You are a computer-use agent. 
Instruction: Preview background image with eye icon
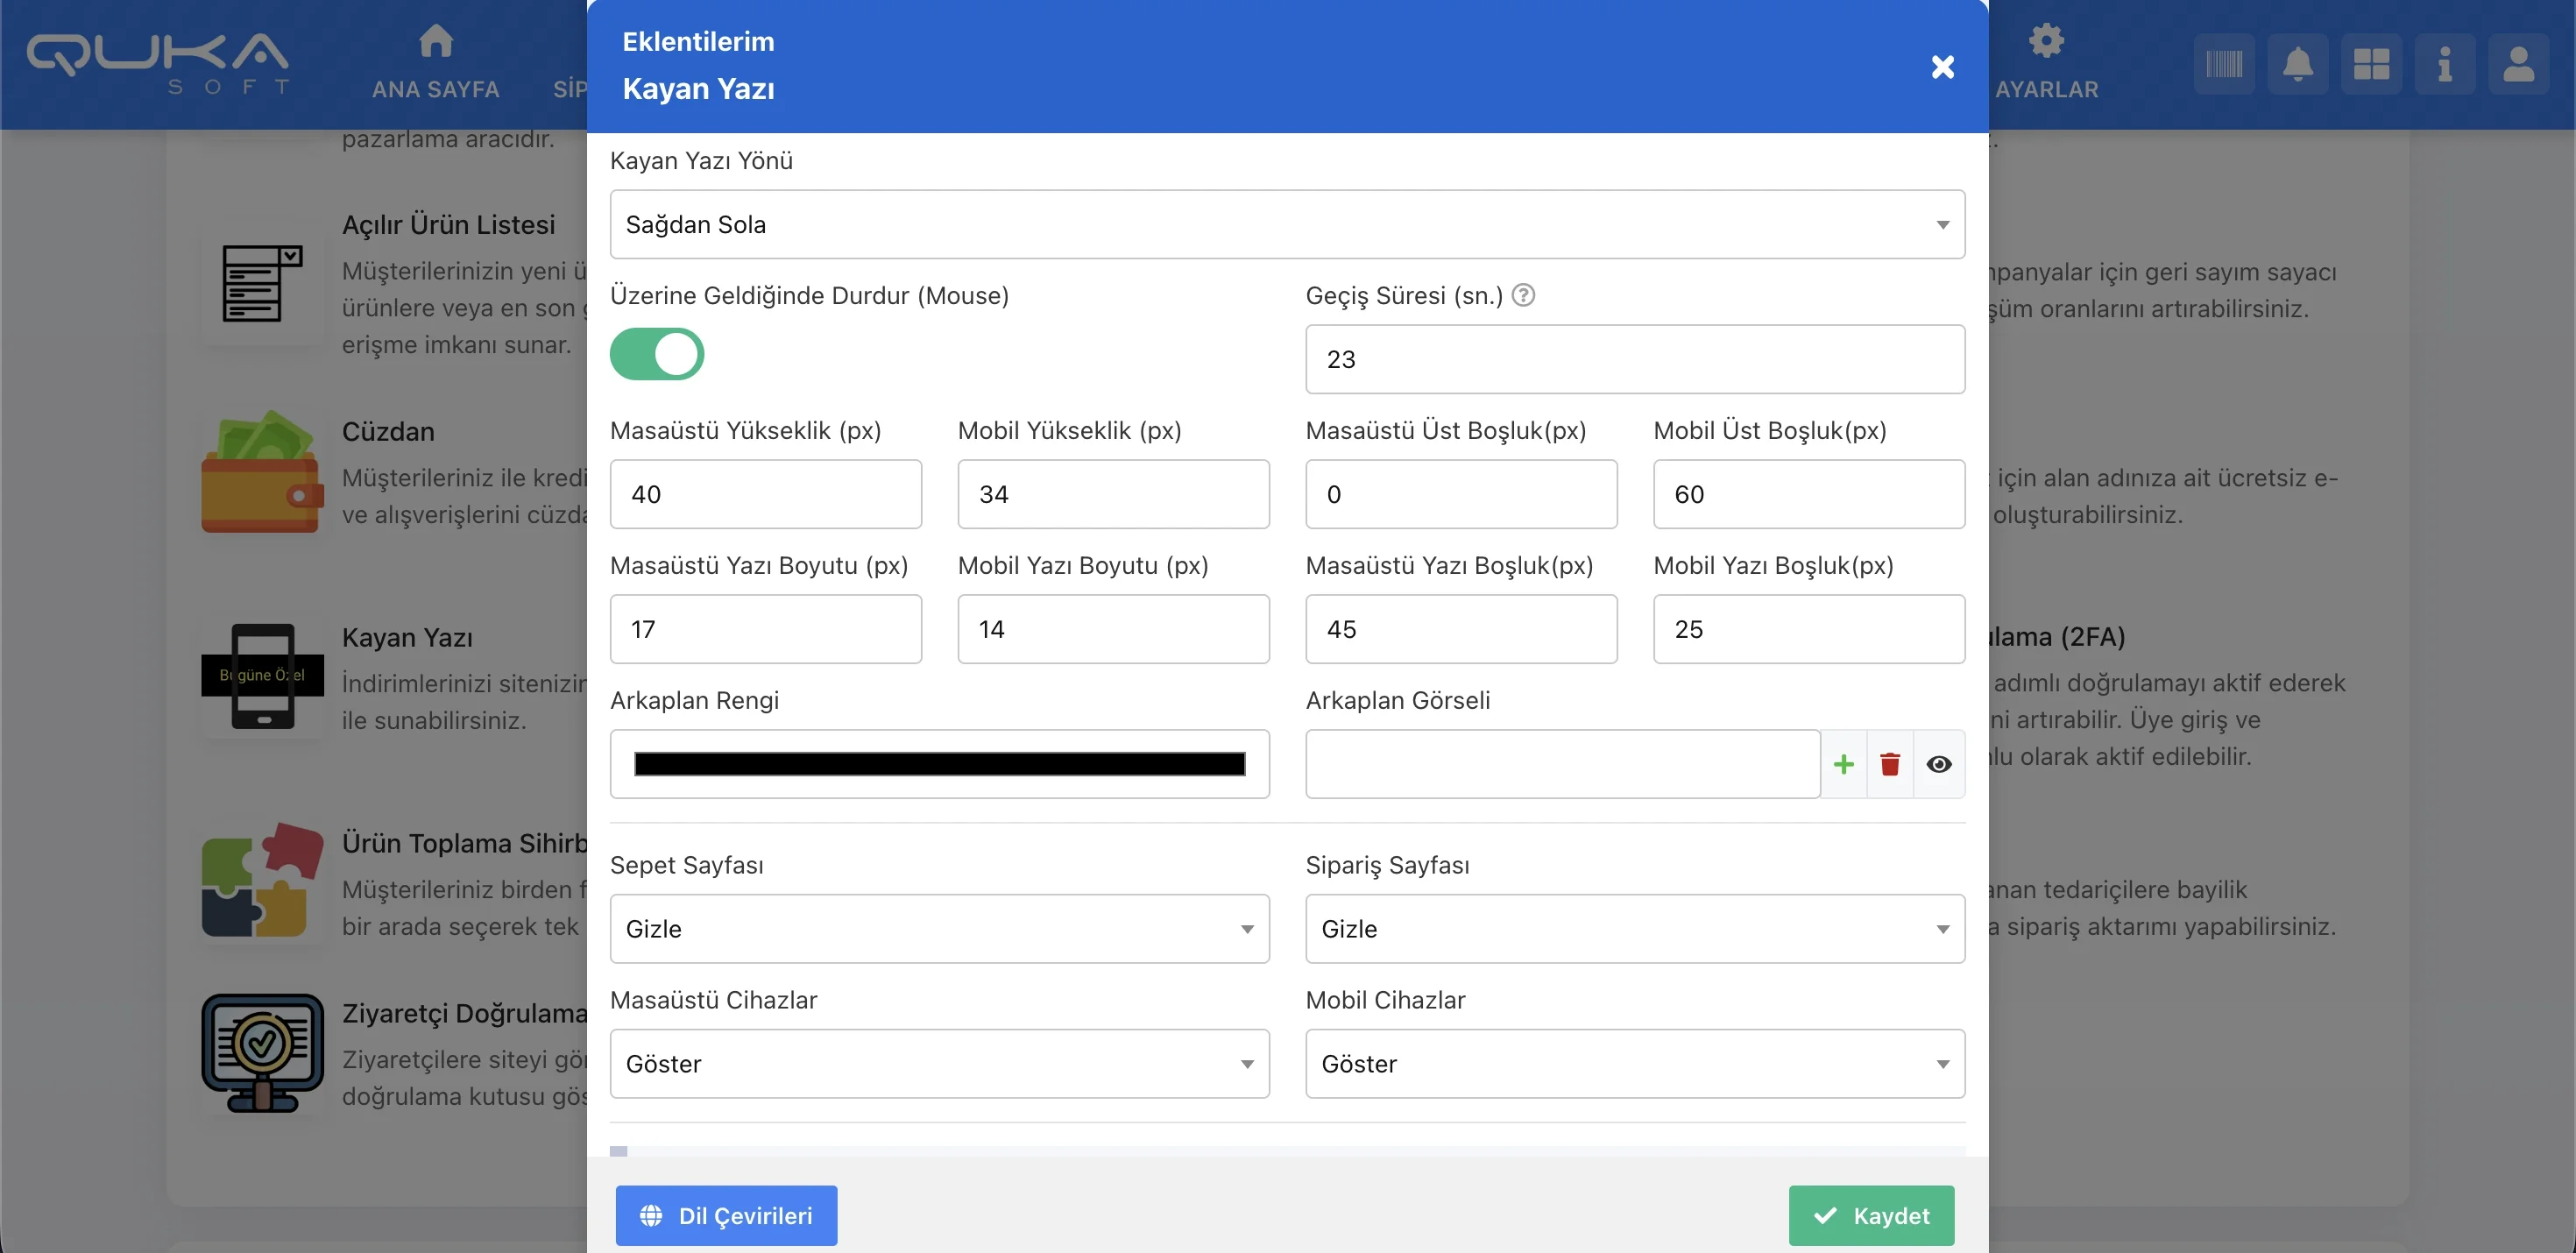(x=1938, y=764)
